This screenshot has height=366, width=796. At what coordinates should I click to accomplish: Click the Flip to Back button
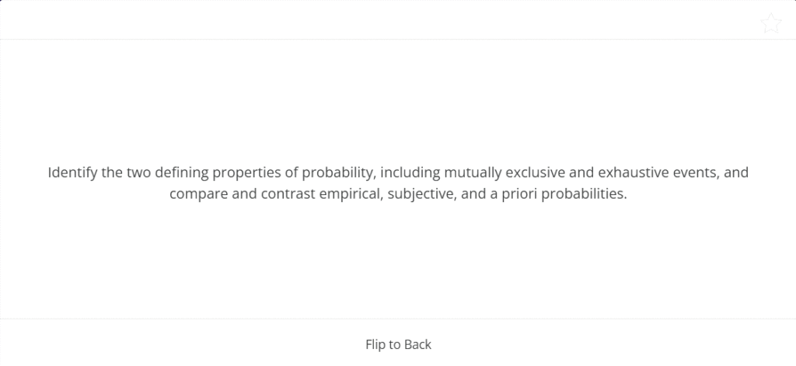click(x=398, y=343)
